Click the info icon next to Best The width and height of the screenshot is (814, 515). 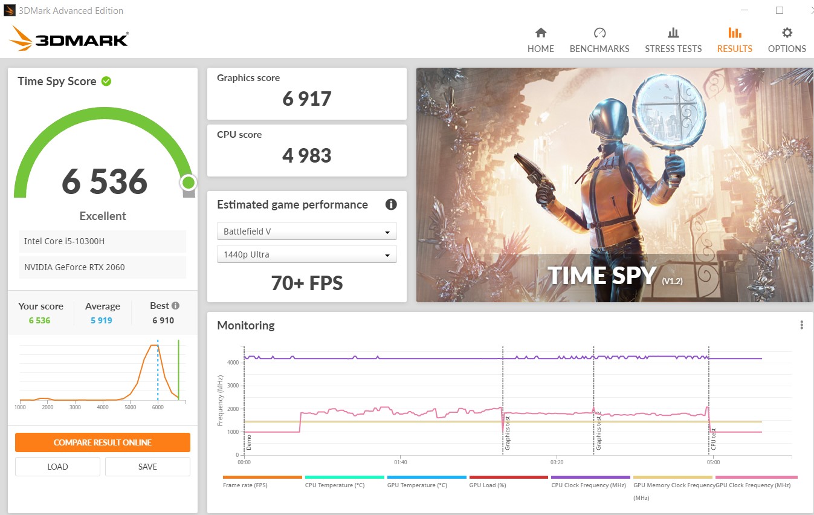point(175,306)
